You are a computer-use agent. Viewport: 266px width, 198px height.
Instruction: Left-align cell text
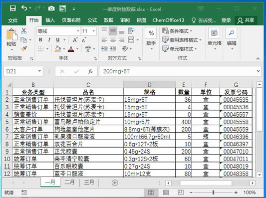pos(104,40)
